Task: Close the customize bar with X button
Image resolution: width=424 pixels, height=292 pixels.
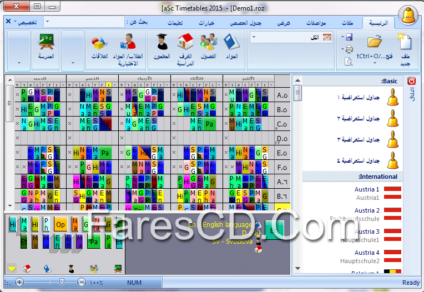Action: click(8, 21)
